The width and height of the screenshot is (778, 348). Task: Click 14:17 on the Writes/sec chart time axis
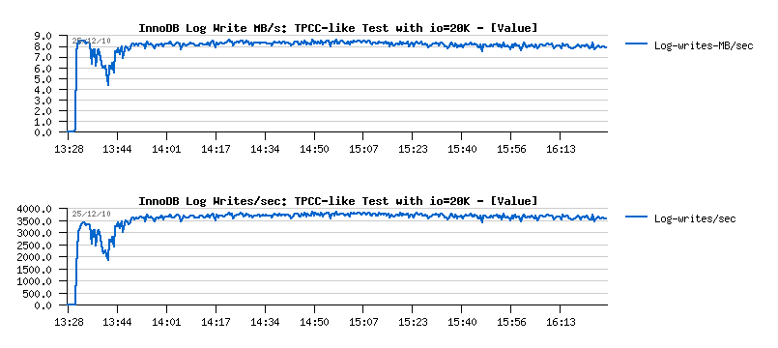tap(216, 323)
